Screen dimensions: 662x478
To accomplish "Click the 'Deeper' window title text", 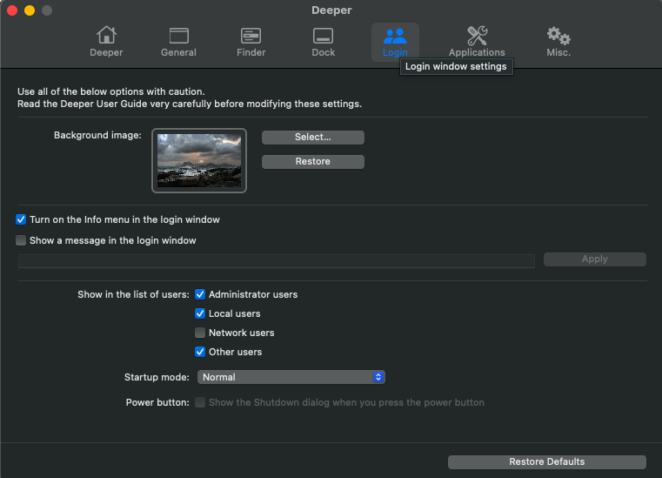I will pos(331,10).
